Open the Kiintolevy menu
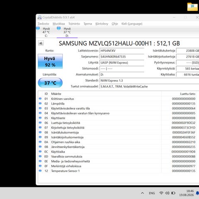 pos(102,24)
